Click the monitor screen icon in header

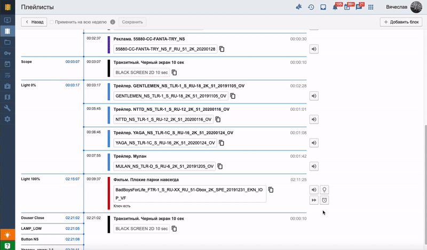[323, 7]
